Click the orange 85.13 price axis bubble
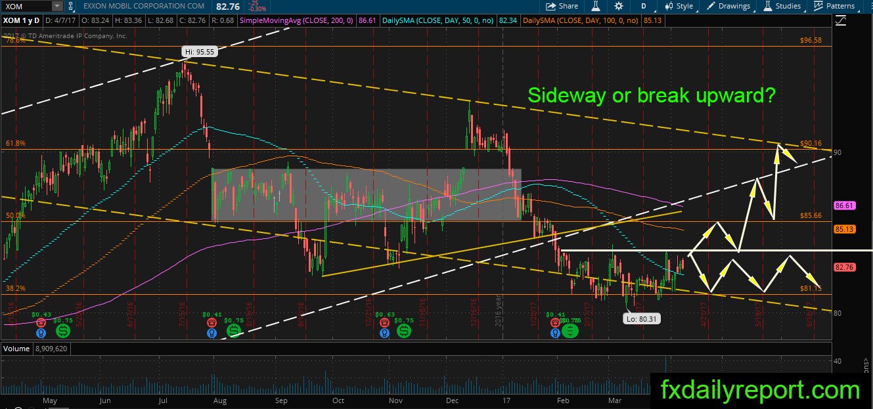This screenshot has width=873, height=409. click(x=844, y=229)
